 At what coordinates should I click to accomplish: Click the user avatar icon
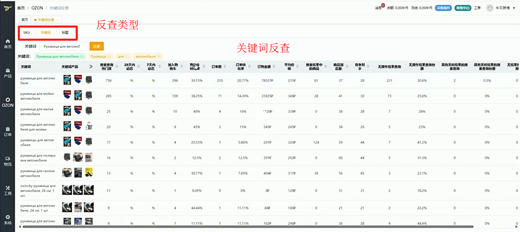(490, 8)
